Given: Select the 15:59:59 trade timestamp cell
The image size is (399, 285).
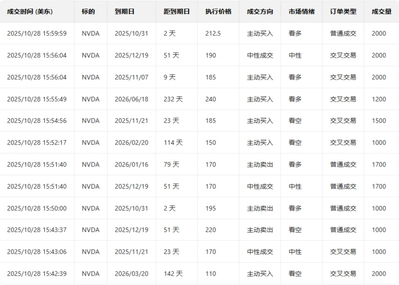Looking at the screenshot, I should 37,33.
